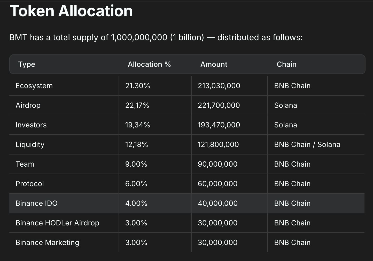
Task: Select the Ecosystem row label
Action: [34, 86]
